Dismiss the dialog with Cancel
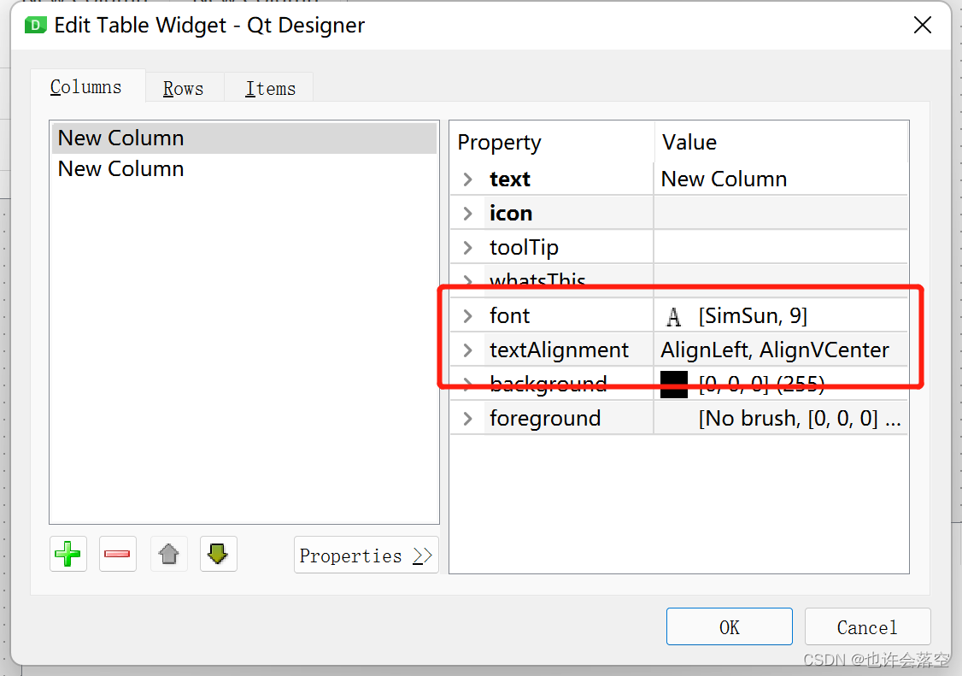This screenshot has width=962, height=676. click(867, 626)
